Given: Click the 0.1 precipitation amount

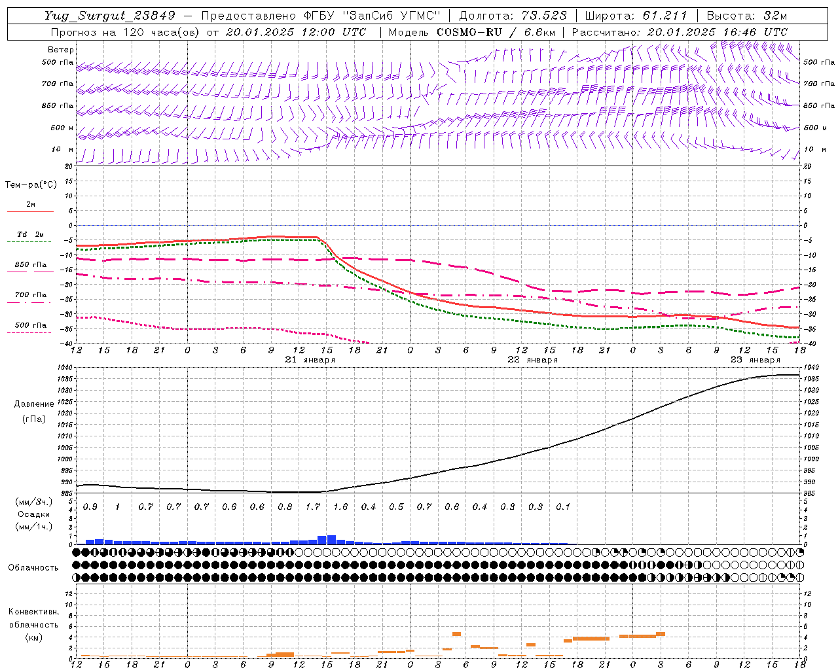Looking at the screenshot, I should [563, 506].
